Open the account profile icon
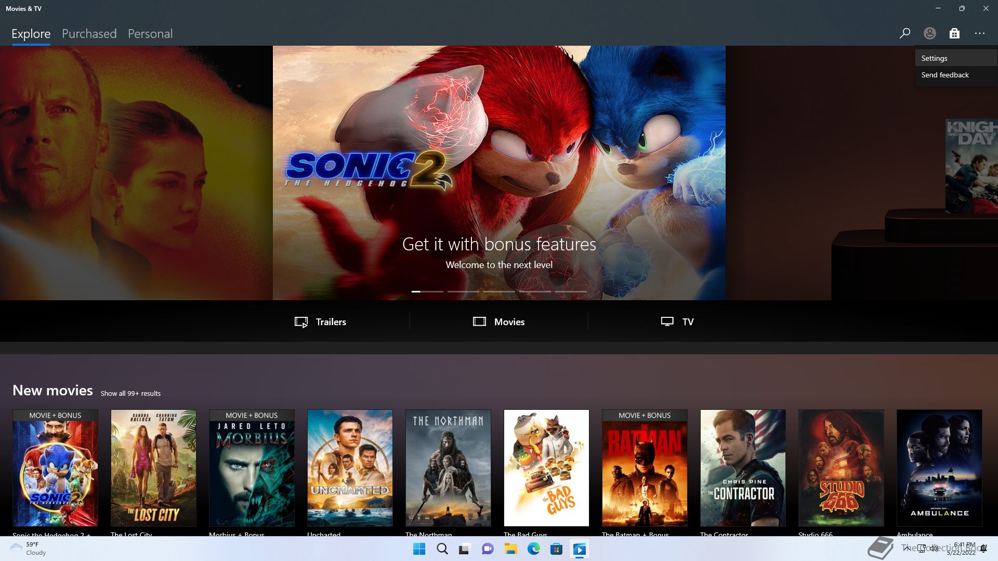This screenshot has height=561, width=998. click(x=929, y=33)
